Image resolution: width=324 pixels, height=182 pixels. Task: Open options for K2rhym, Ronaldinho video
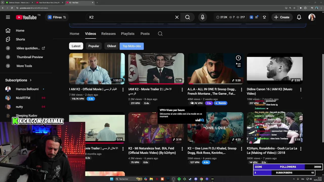click(x=301, y=149)
